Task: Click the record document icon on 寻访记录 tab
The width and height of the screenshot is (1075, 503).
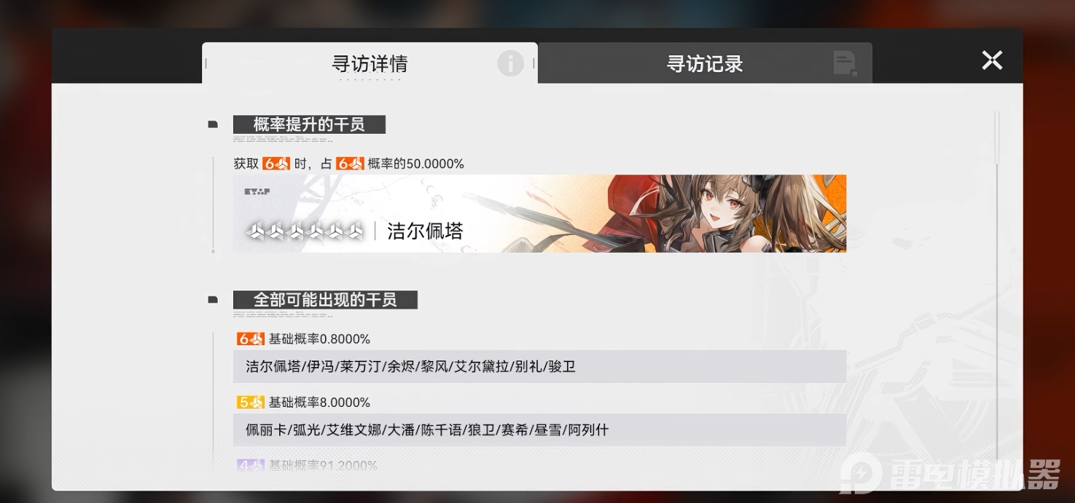Action: coord(845,63)
